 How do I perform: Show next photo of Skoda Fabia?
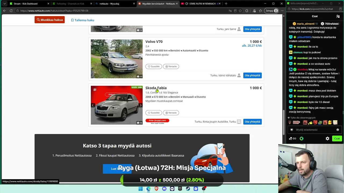click(x=140, y=105)
